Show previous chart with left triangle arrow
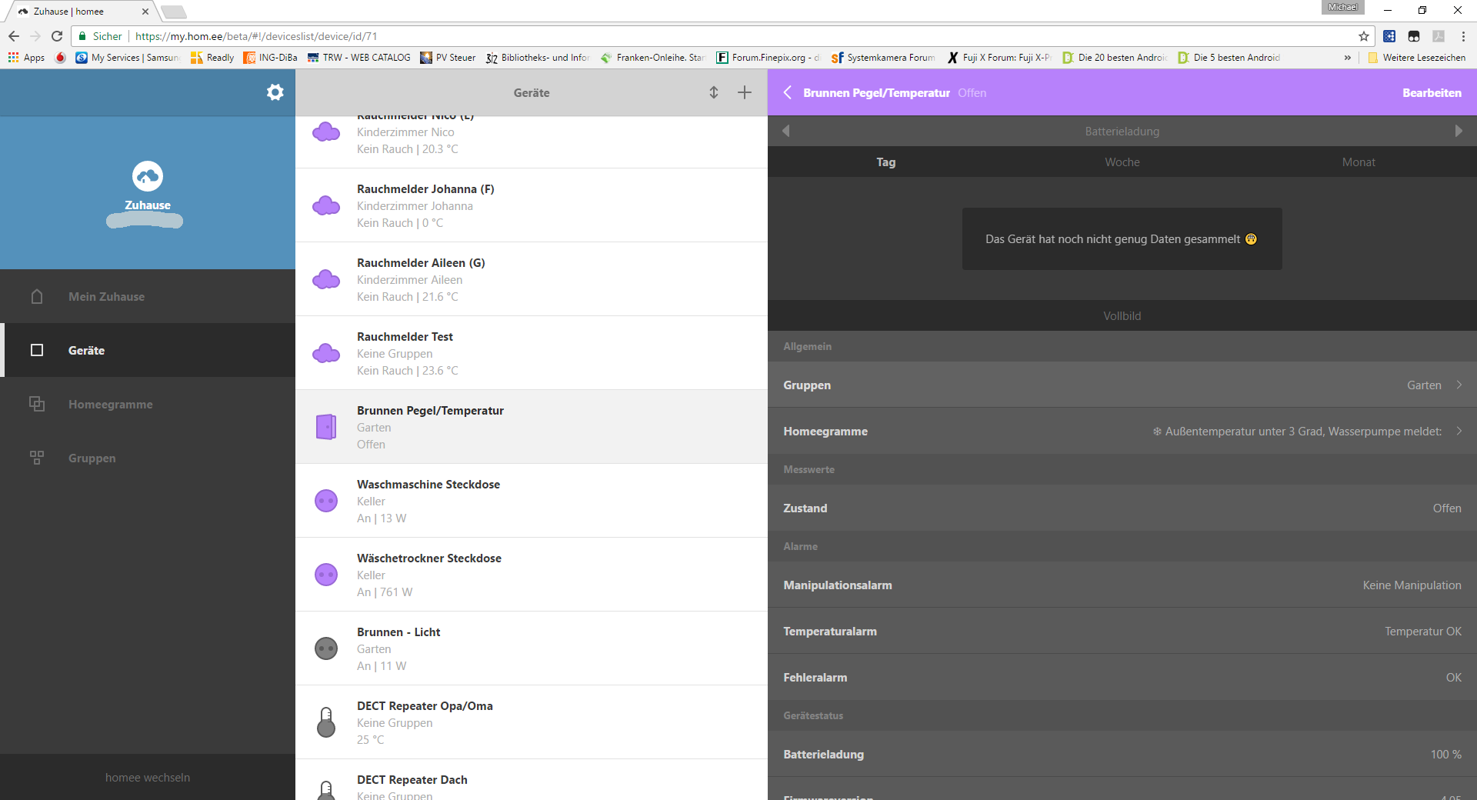1477x800 pixels. 786,132
